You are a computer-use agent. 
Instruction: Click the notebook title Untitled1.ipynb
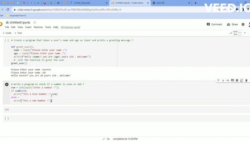point(20,23)
